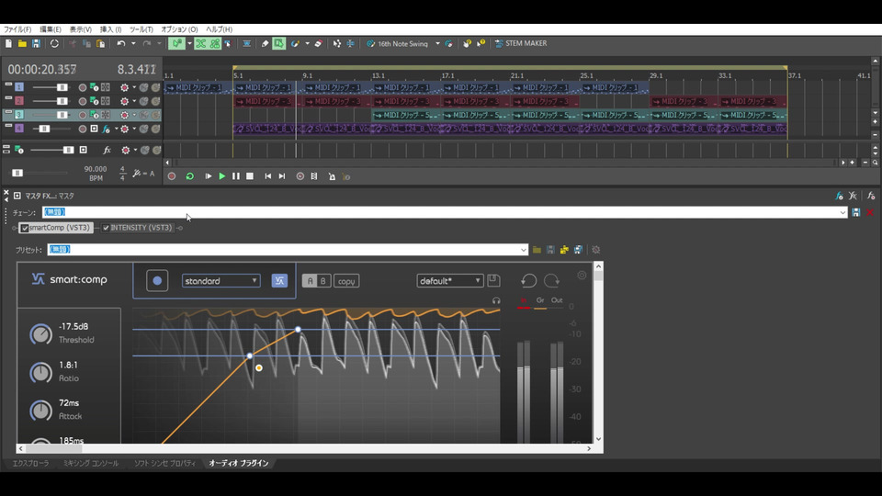Toggle the crossing arrows snap icon

[x=201, y=43]
